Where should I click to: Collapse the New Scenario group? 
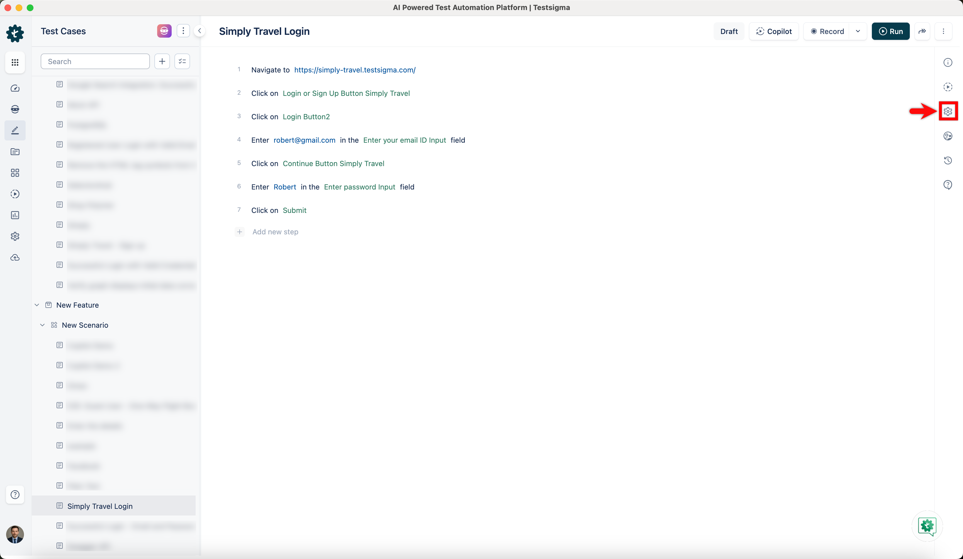pyautogui.click(x=42, y=325)
